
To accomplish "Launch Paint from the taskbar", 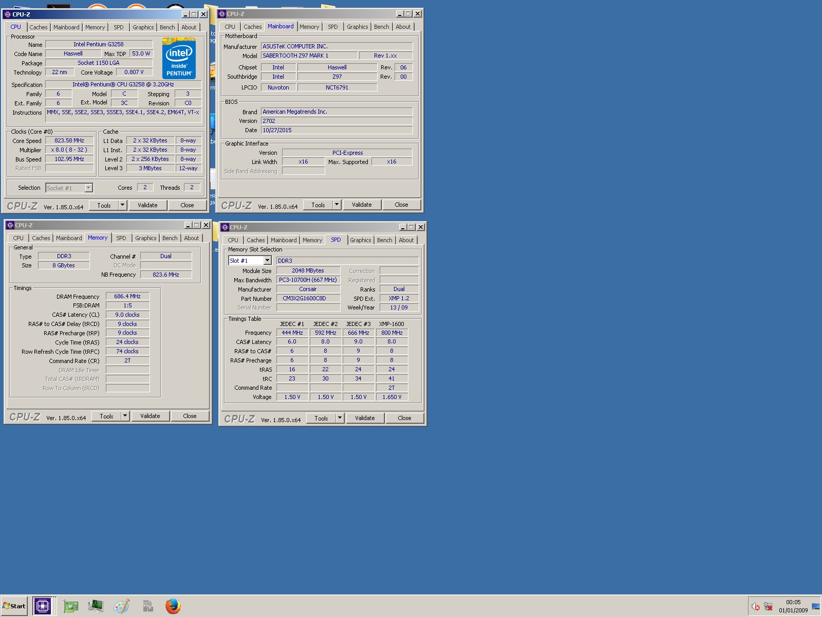I will pos(121,606).
